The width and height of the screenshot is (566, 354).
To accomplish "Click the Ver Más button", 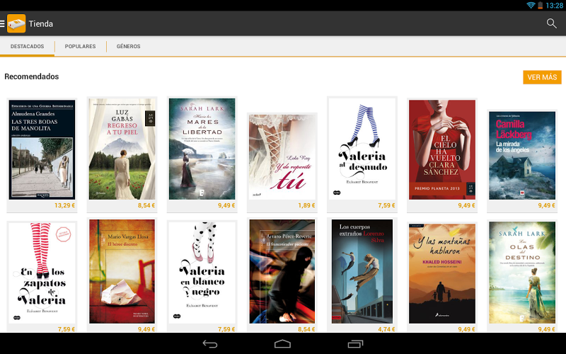I will [x=542, y=77].
